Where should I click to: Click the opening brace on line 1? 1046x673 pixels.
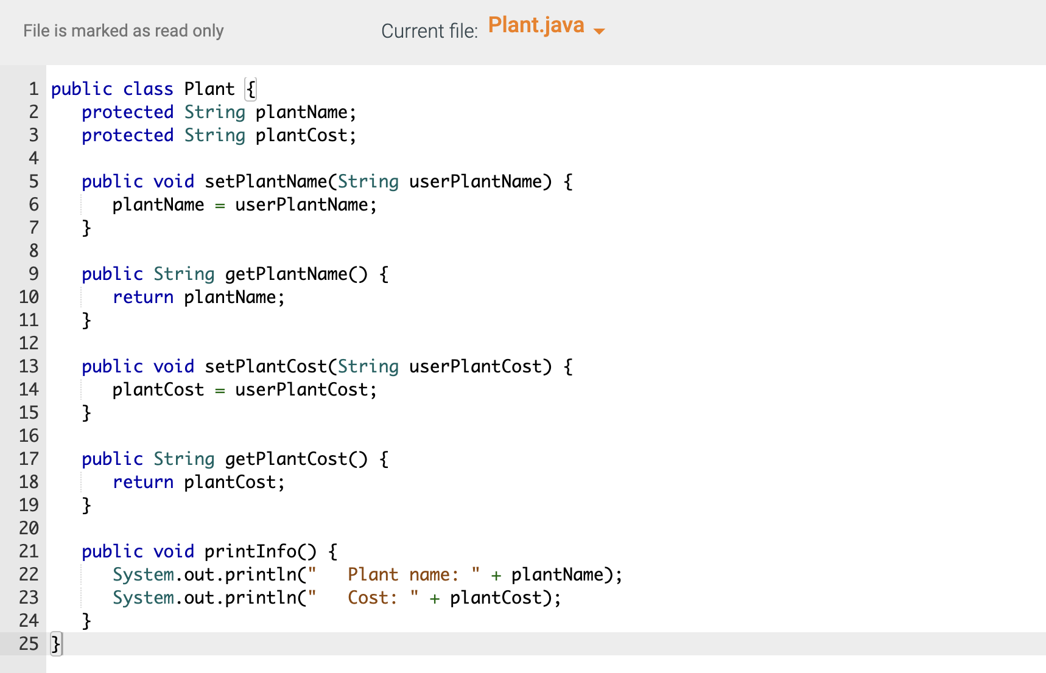tap(250, 88)
